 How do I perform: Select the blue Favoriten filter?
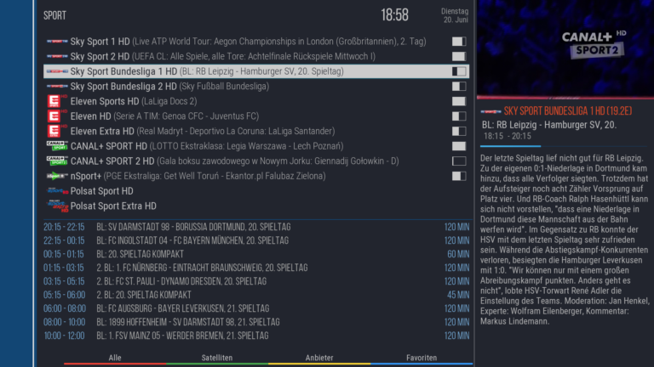422,359
